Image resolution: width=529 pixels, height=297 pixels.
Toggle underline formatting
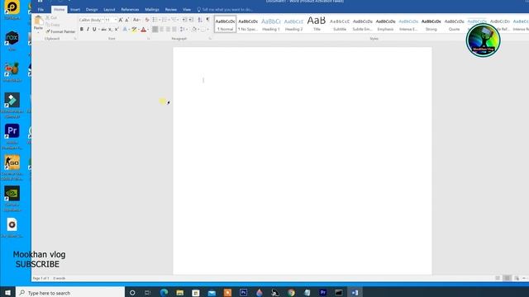pyautogui.click(x=94, y=30)
